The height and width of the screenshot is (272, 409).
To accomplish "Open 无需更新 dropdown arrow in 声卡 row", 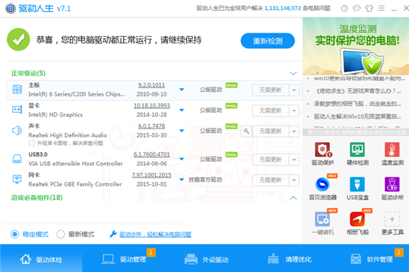I will tap(294, 131).
